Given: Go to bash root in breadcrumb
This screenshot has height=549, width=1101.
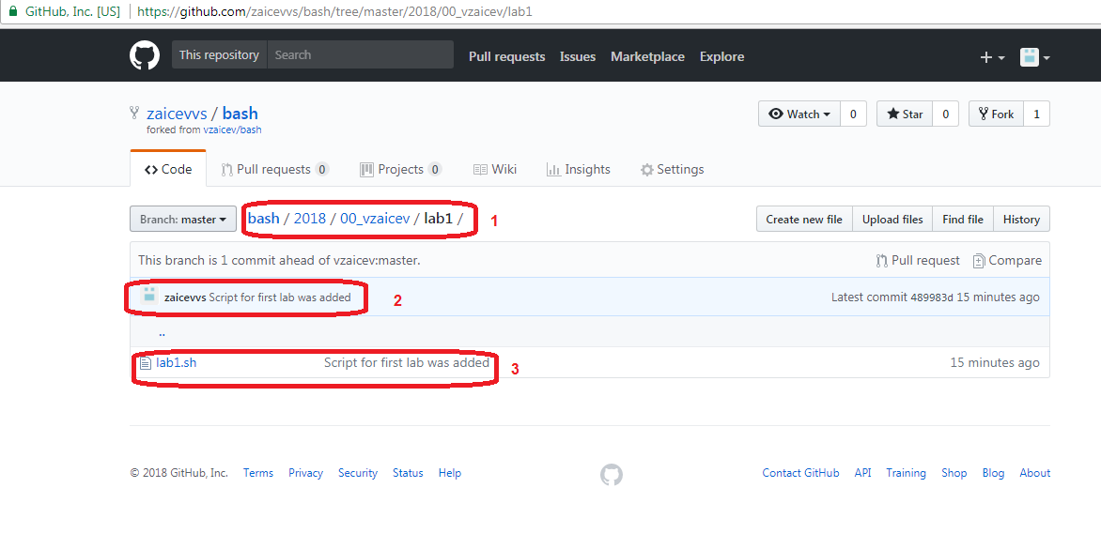Looking at the screenshot, I should 263,218.
